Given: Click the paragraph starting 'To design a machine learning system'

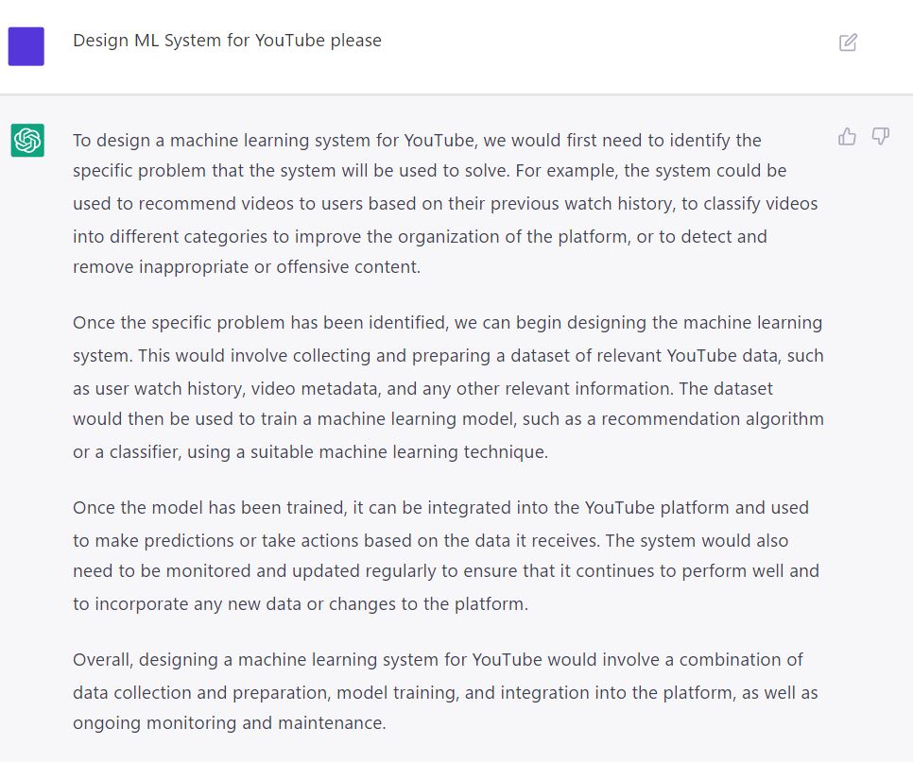Looking at the screenshot, I should coord(445,204).
